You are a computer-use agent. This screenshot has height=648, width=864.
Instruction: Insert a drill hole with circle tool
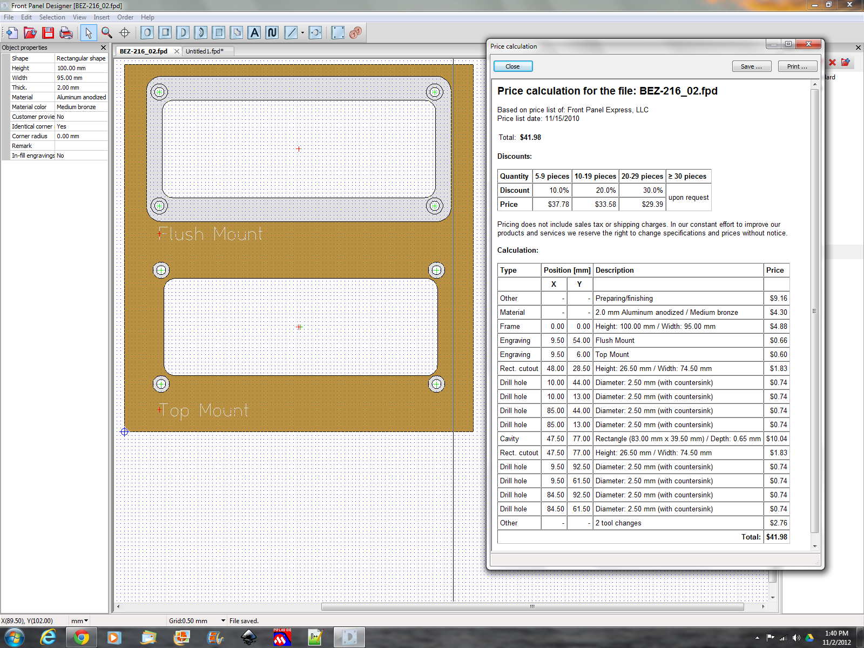(x=147, y=33)
